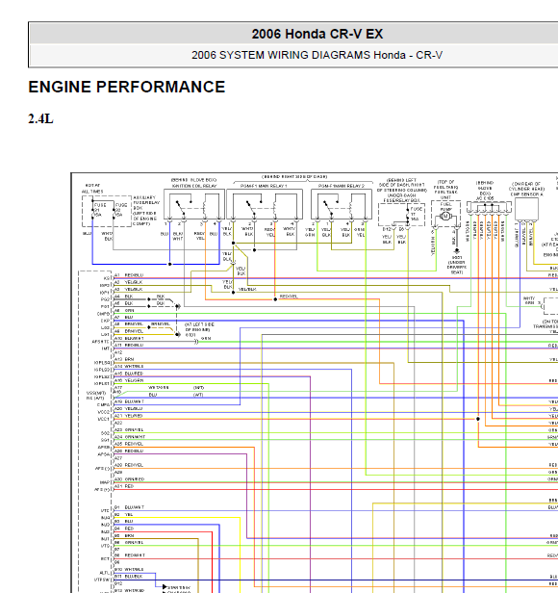This screenshot has width=558, height=593.
Task: Click the 'IGNITION COIL RELAY' label
Action: [194, 186]
